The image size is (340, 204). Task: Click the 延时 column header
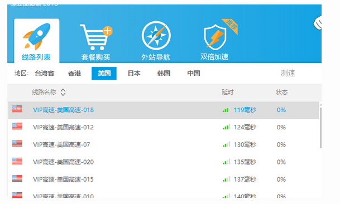coord(227,93)
